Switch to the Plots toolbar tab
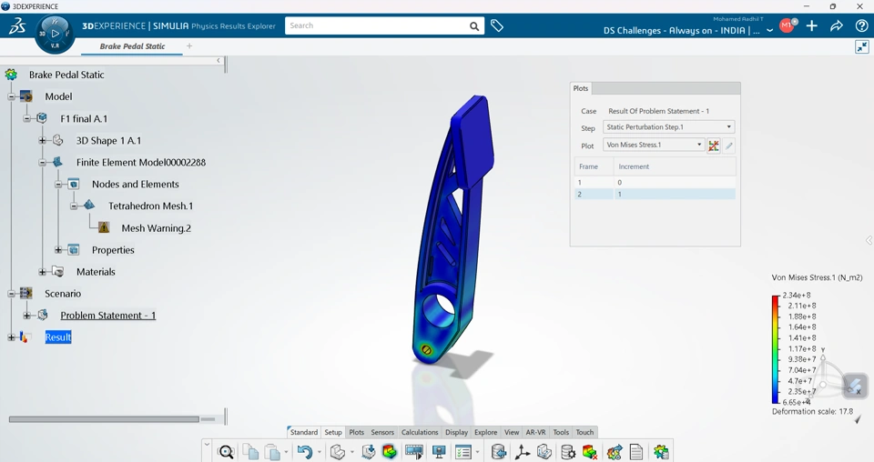The image size is (874, 462). point(357,432)
